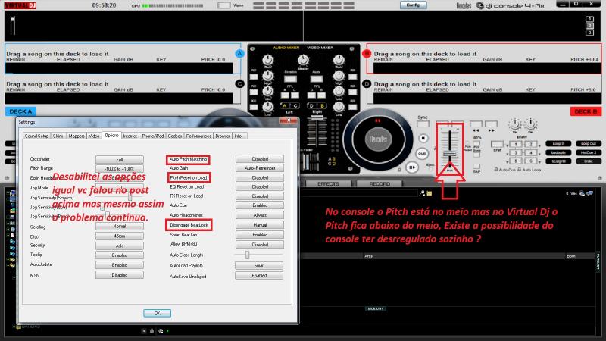This screenshot has width=606, height=341.
Task: Toggle the Auto Cue Enabled setting
Action: (260, 205)
